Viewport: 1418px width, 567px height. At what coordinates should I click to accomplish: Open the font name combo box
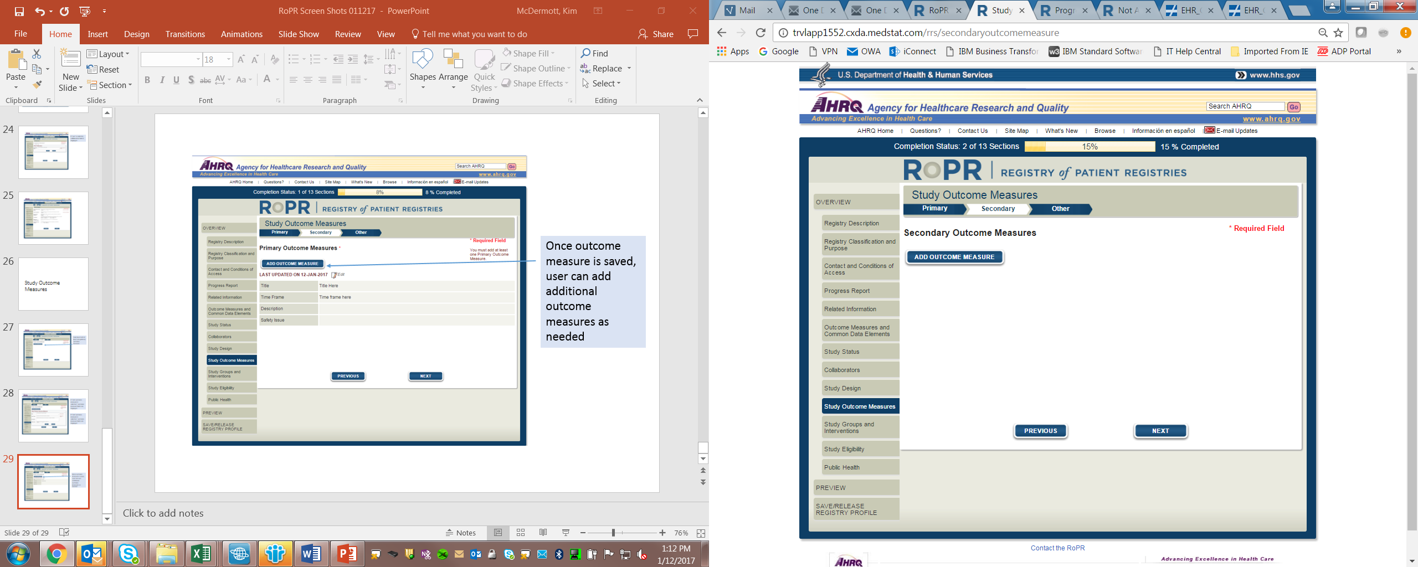[x=171, y=59]
